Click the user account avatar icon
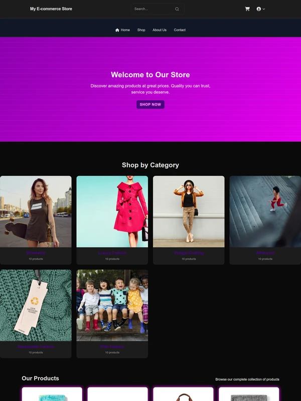 tap(258, 9)
